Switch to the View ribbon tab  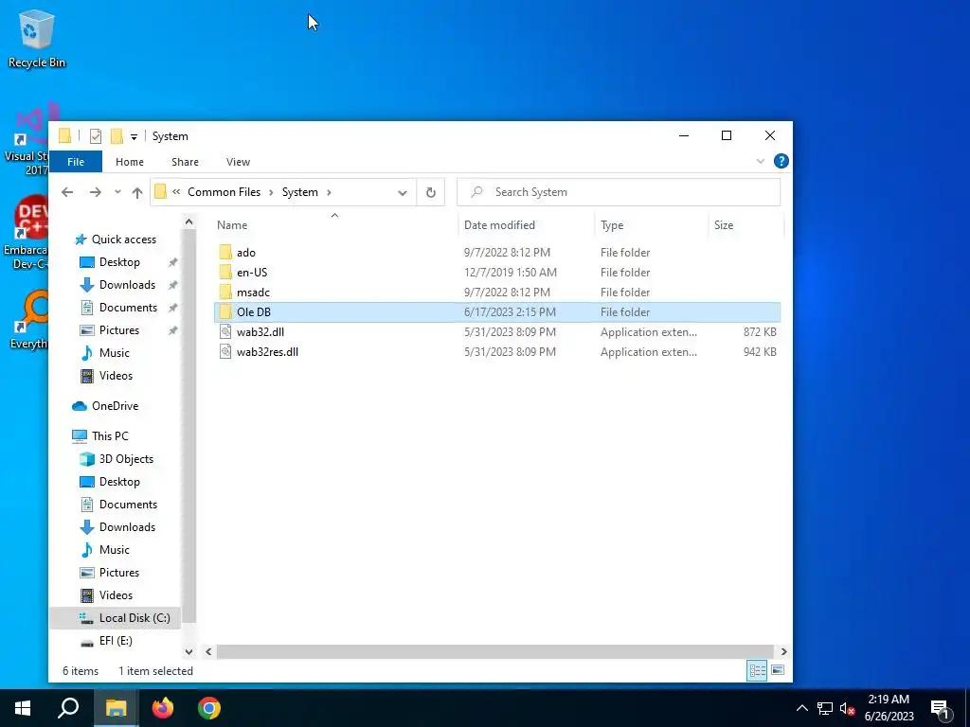tap(238, 162)
